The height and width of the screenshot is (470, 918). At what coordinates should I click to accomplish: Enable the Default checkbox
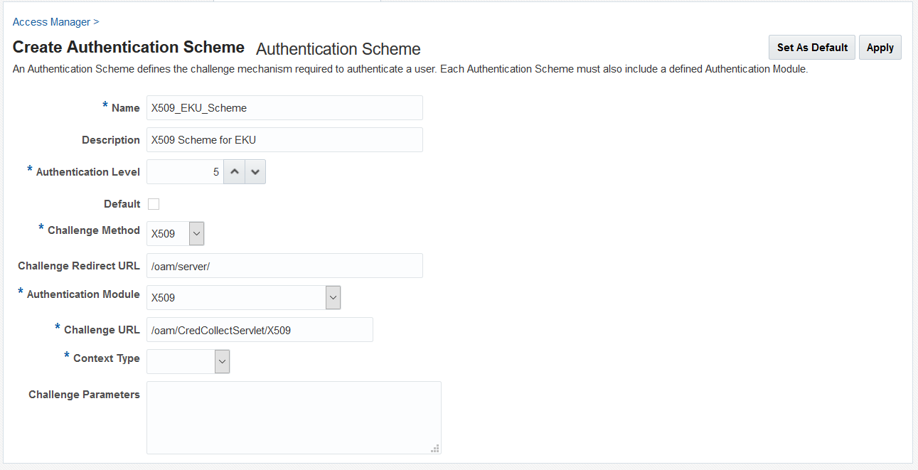point(154,204)
